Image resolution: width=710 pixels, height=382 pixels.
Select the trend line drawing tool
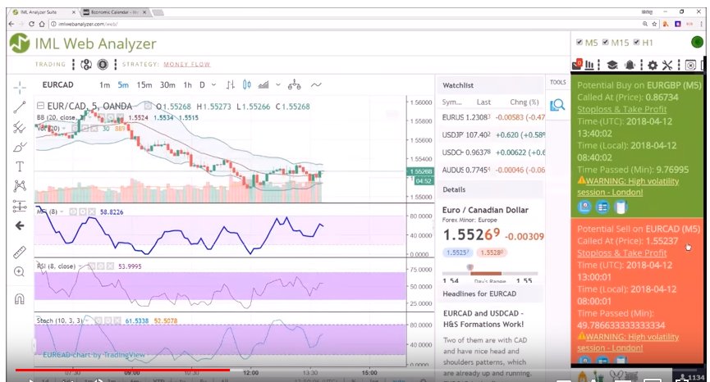20,107
